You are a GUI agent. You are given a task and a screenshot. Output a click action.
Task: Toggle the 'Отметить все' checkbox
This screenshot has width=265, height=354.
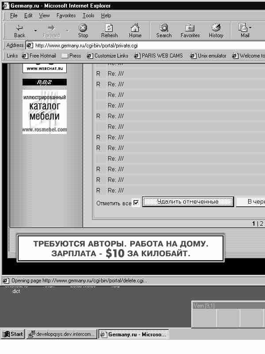136,203
